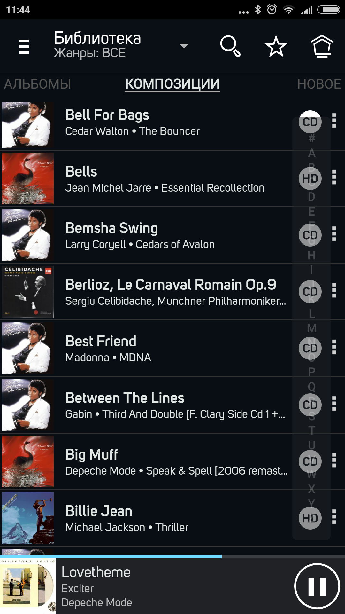Open the hamburger navigation menu
345x614 pixels.
(x=24, y=46)
